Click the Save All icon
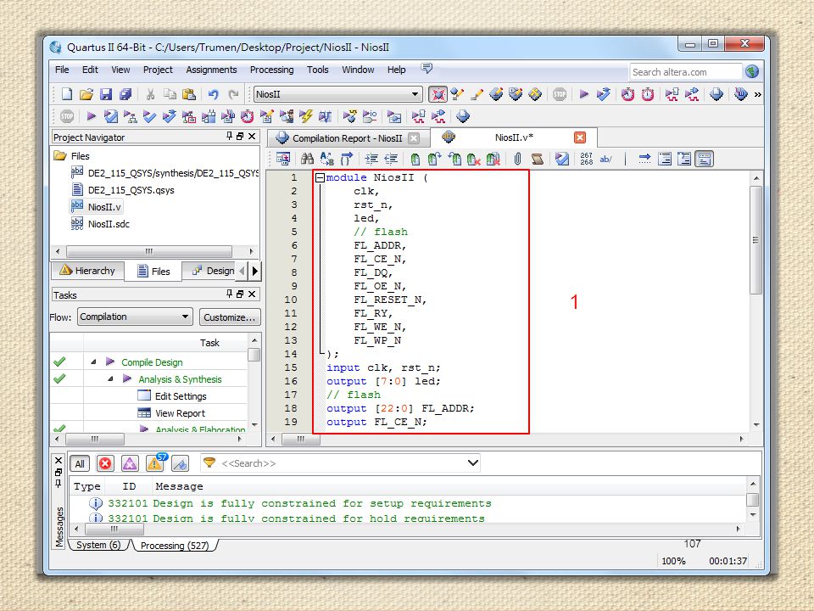This screenshot has width=814, height=611. pos(125,94)
